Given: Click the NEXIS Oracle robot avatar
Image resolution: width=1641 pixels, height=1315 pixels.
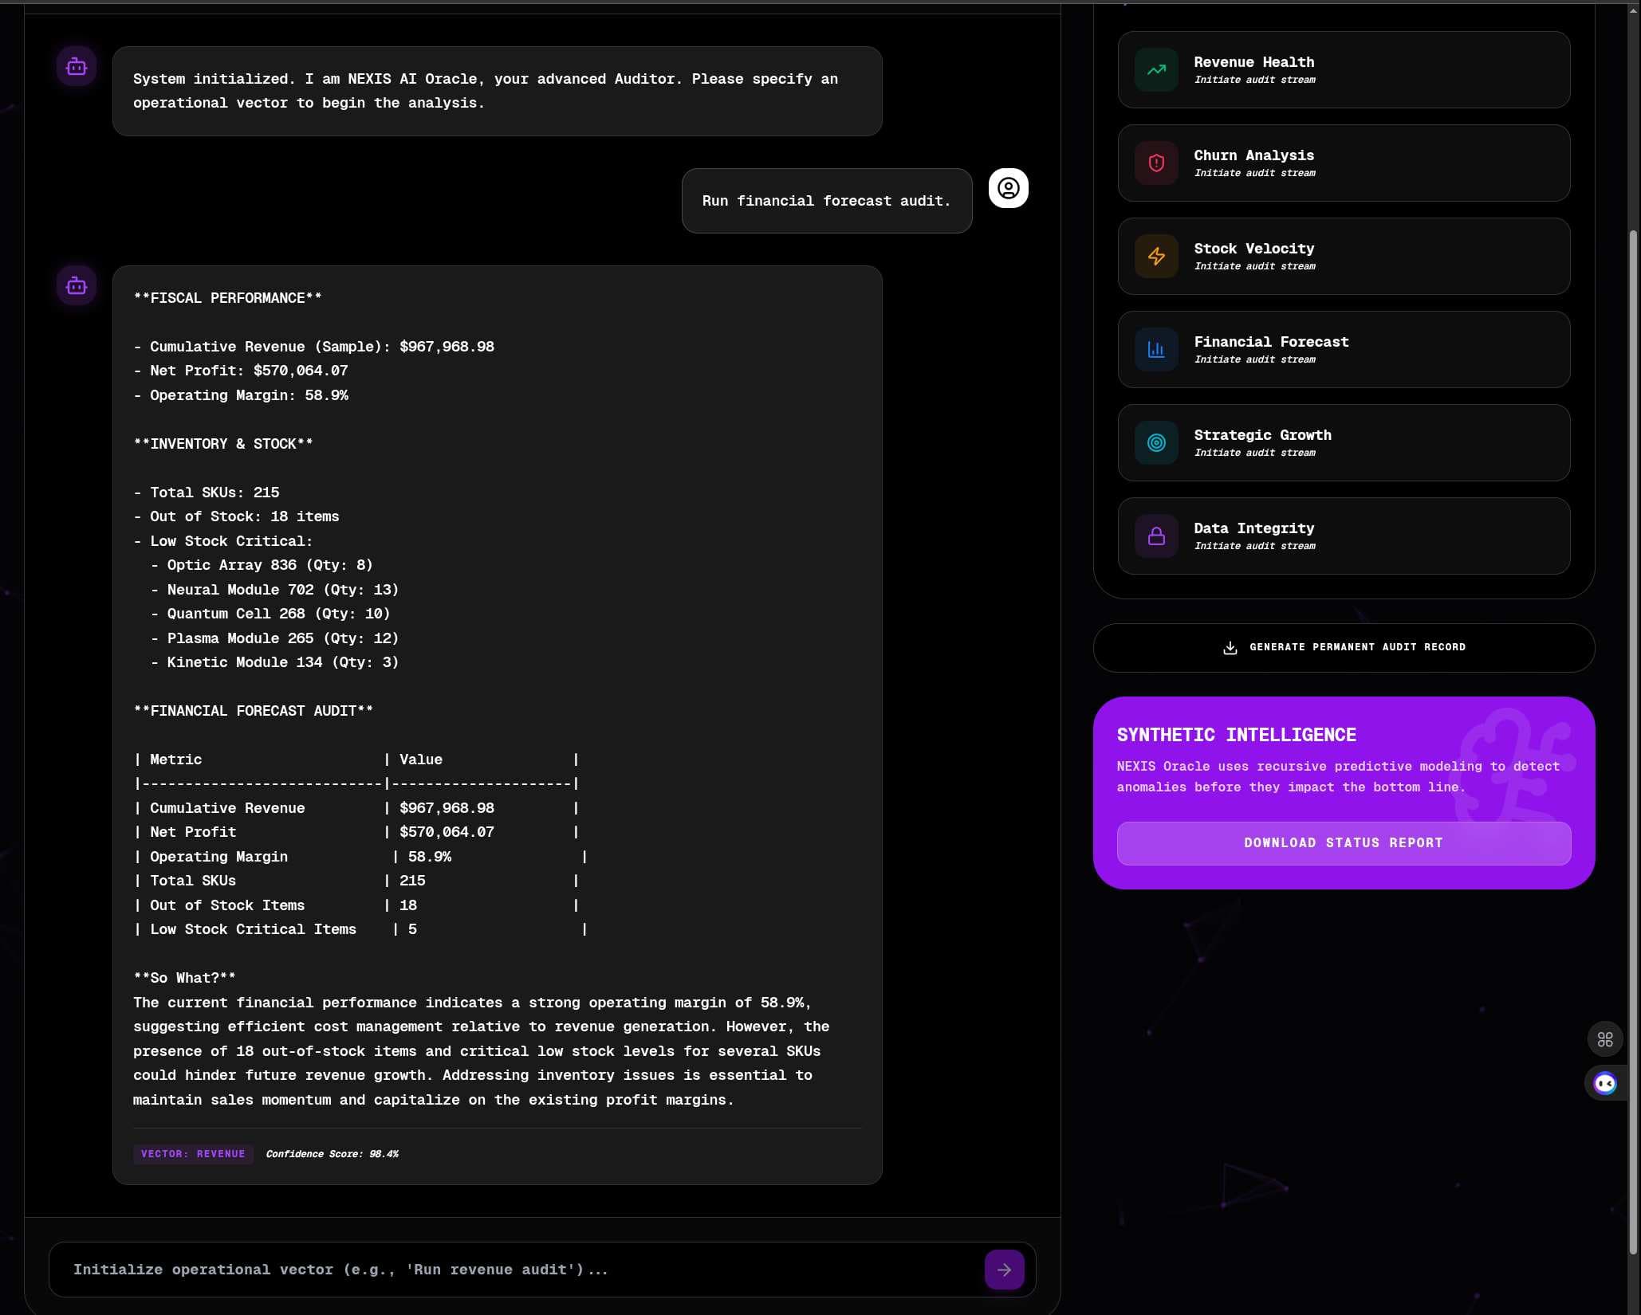Looking at the screenshot, I should point(76,66).
